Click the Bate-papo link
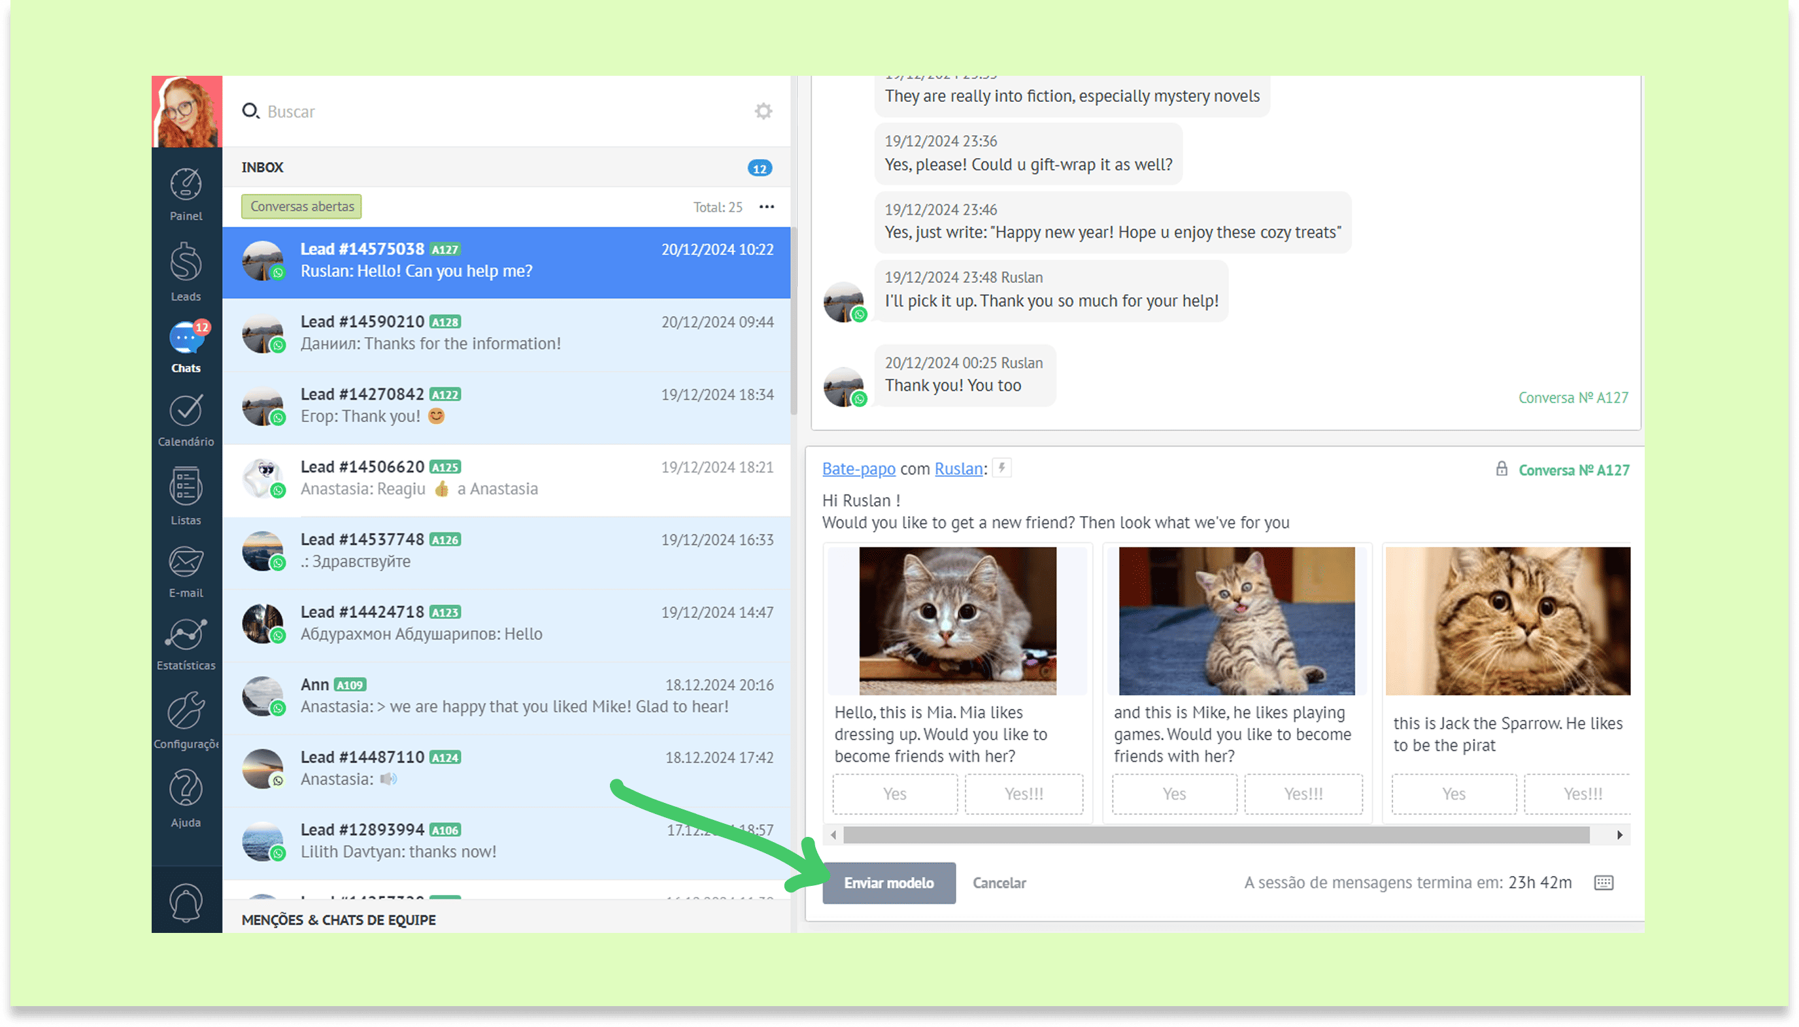 pyautogui.click(x=858, y=469)
